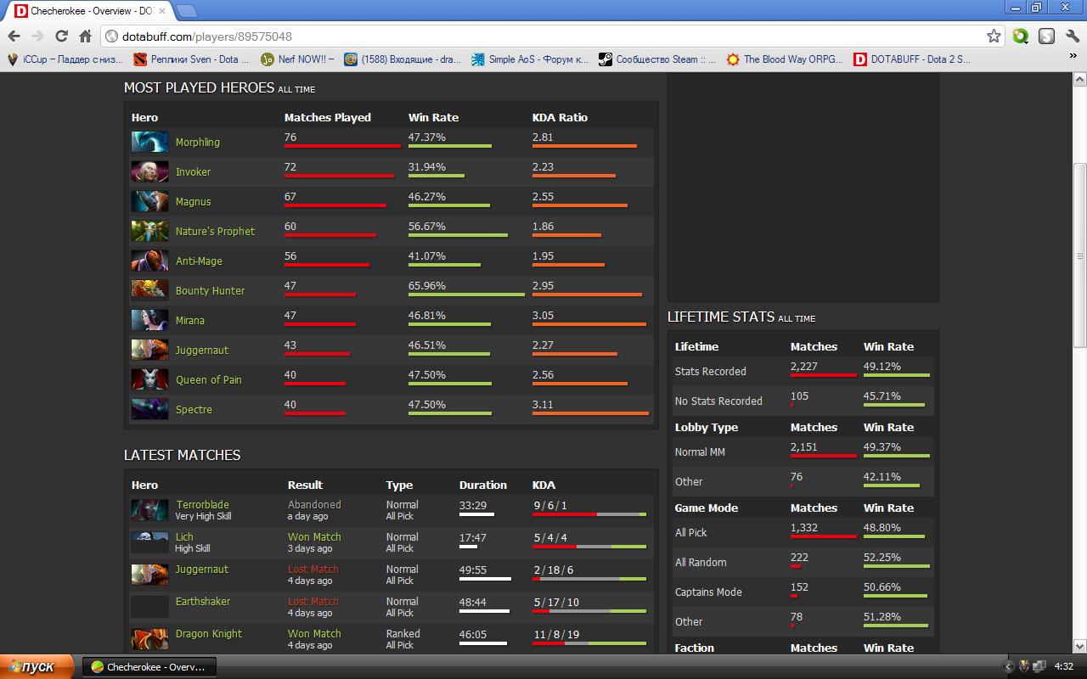The height and width of the screenshot is (679, 1087).
Task: Open the Won Match link for Dragon Knight
Action: pos(314,633)
